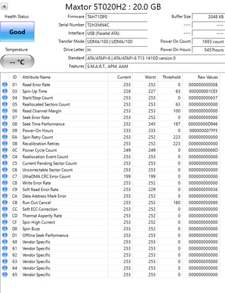Screen dimensions: 225x293
Task: Click the Standard field ATA/ATAPI-6
Action: [x=155, y=58]
